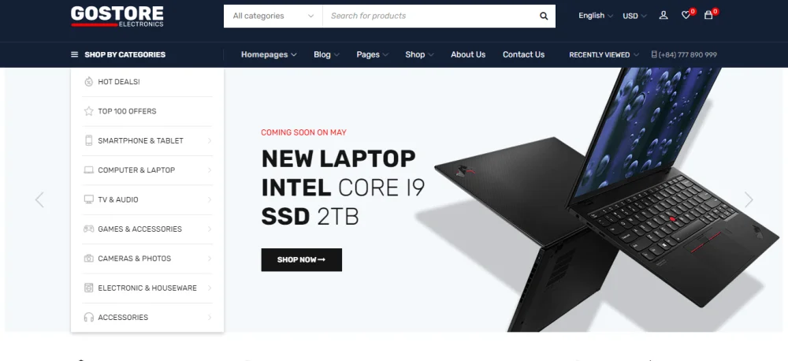Open the English language dropdown

[596, 16]
